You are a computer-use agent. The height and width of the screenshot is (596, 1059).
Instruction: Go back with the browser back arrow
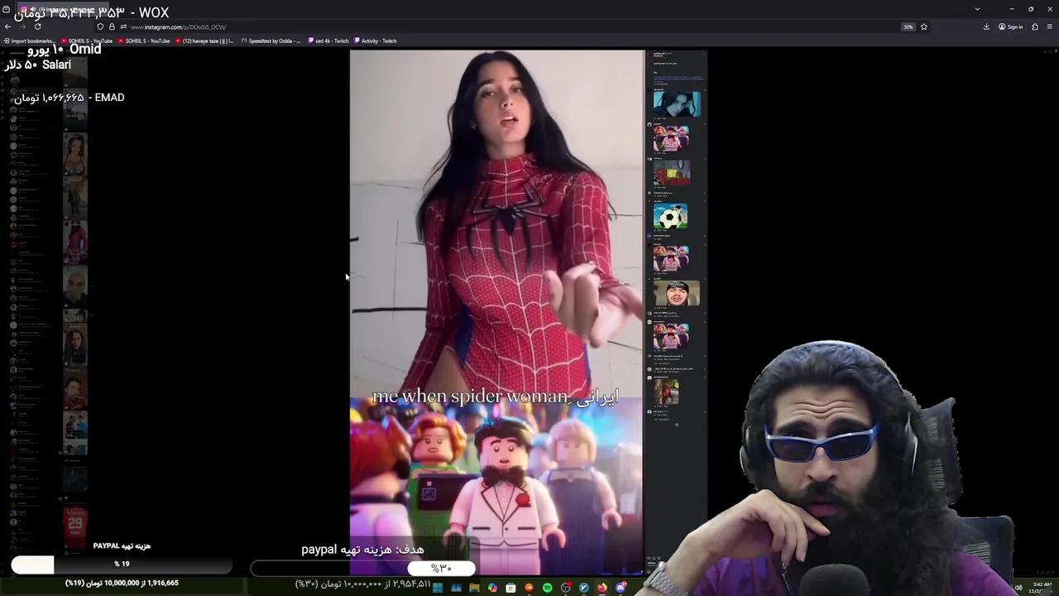pos(7,26)
